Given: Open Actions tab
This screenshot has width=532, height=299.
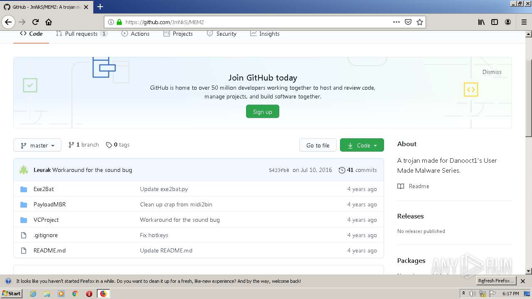Looking at the screenshot, I should tap(135, 34).
